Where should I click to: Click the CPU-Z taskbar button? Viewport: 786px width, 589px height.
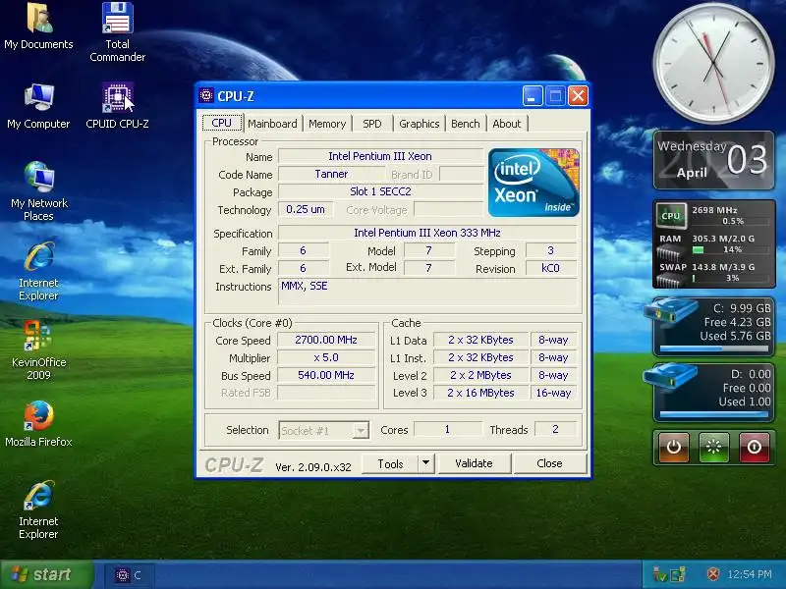click(x=130, y=575)
